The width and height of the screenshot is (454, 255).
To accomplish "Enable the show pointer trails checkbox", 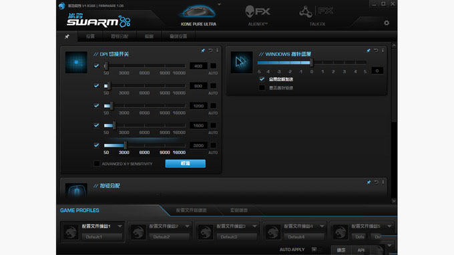I will [262, 88].
